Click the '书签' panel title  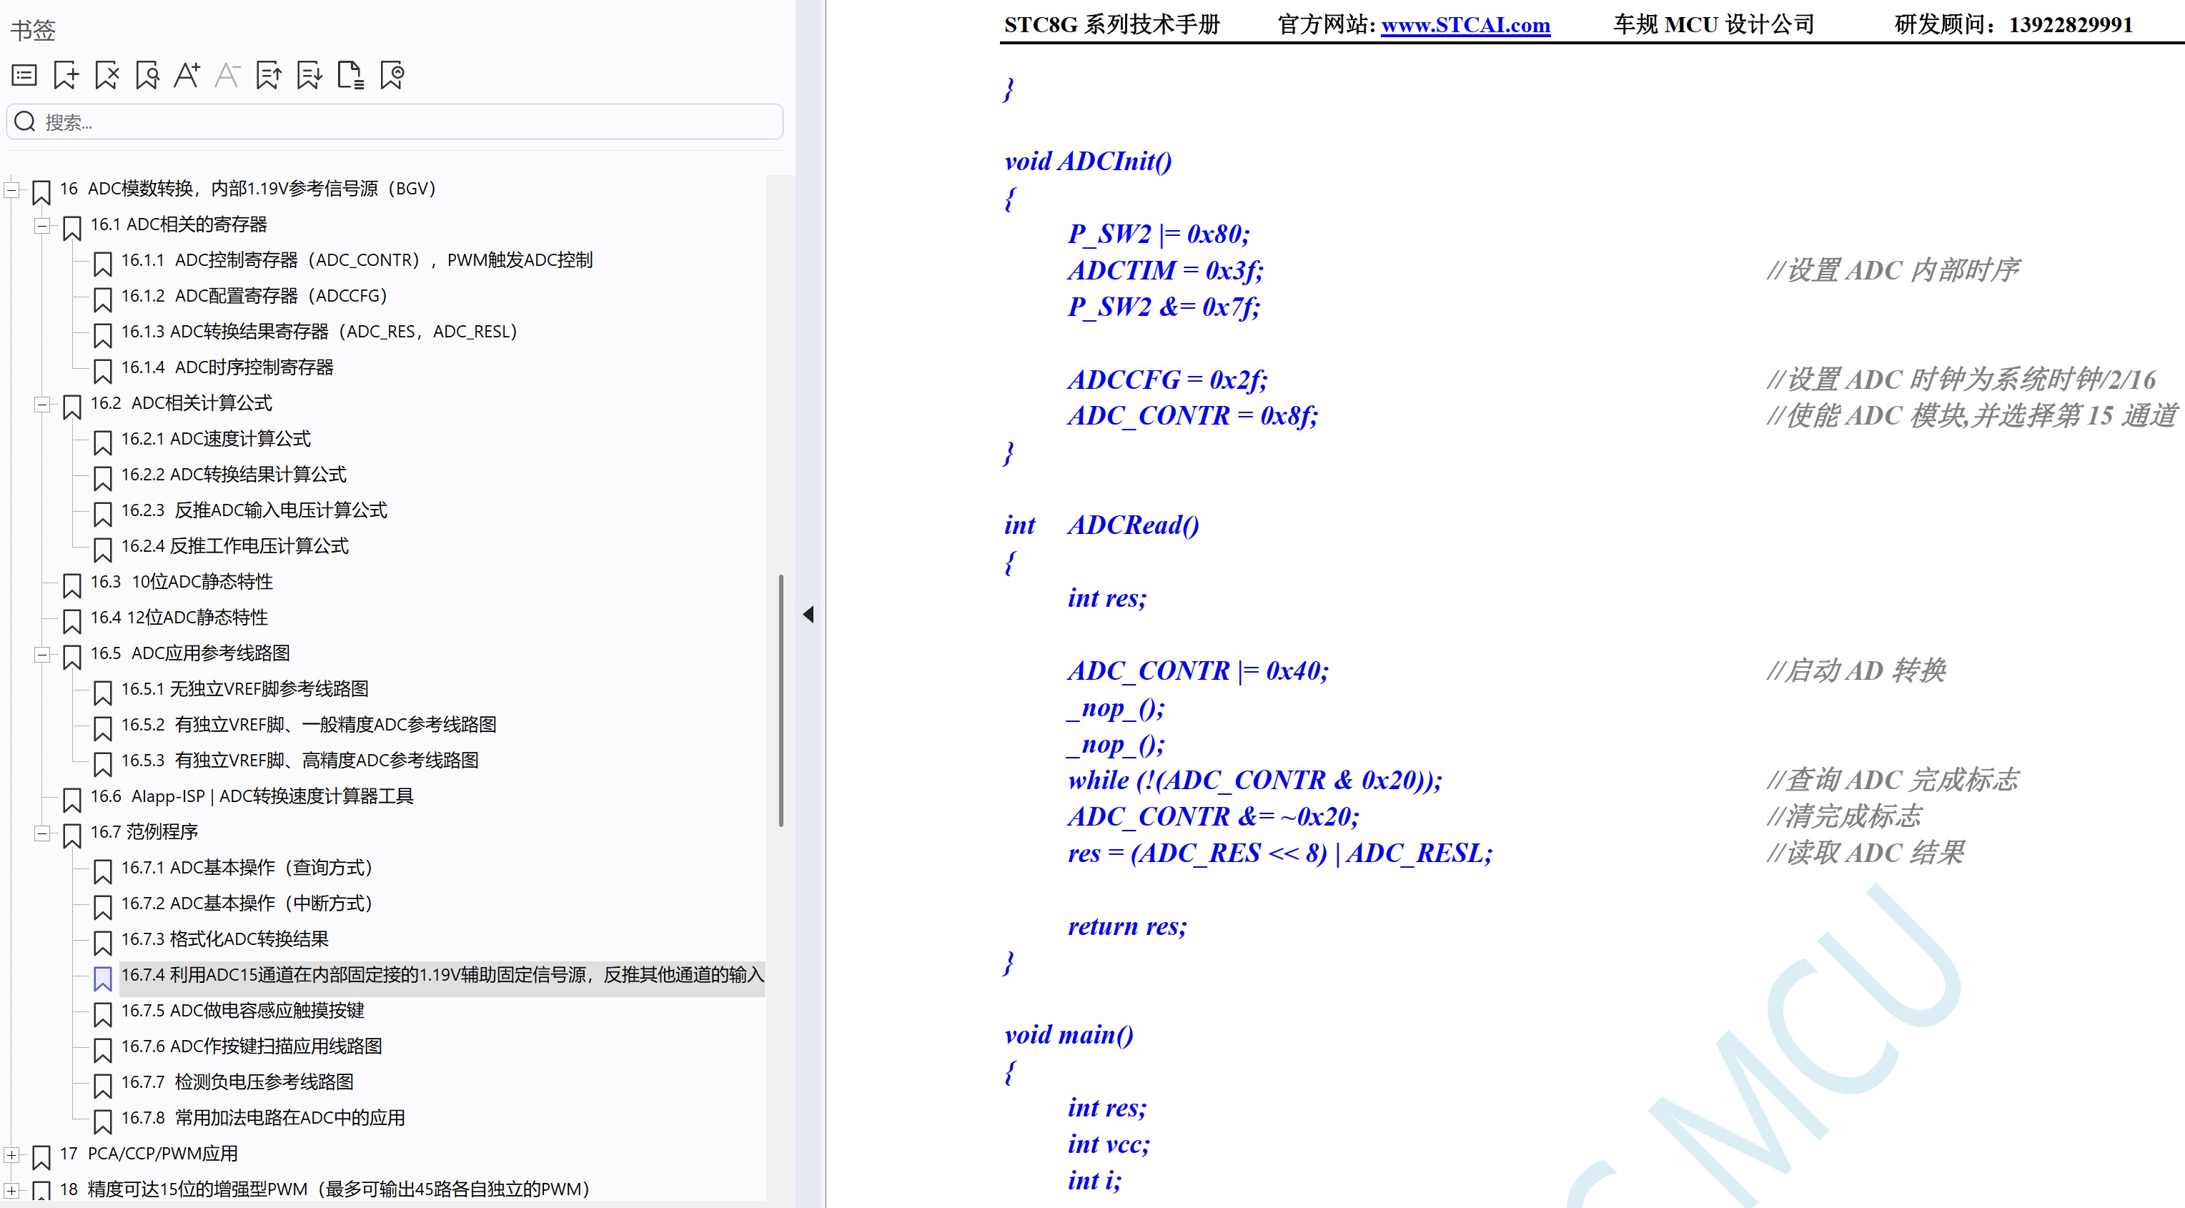tap(33, 31)
